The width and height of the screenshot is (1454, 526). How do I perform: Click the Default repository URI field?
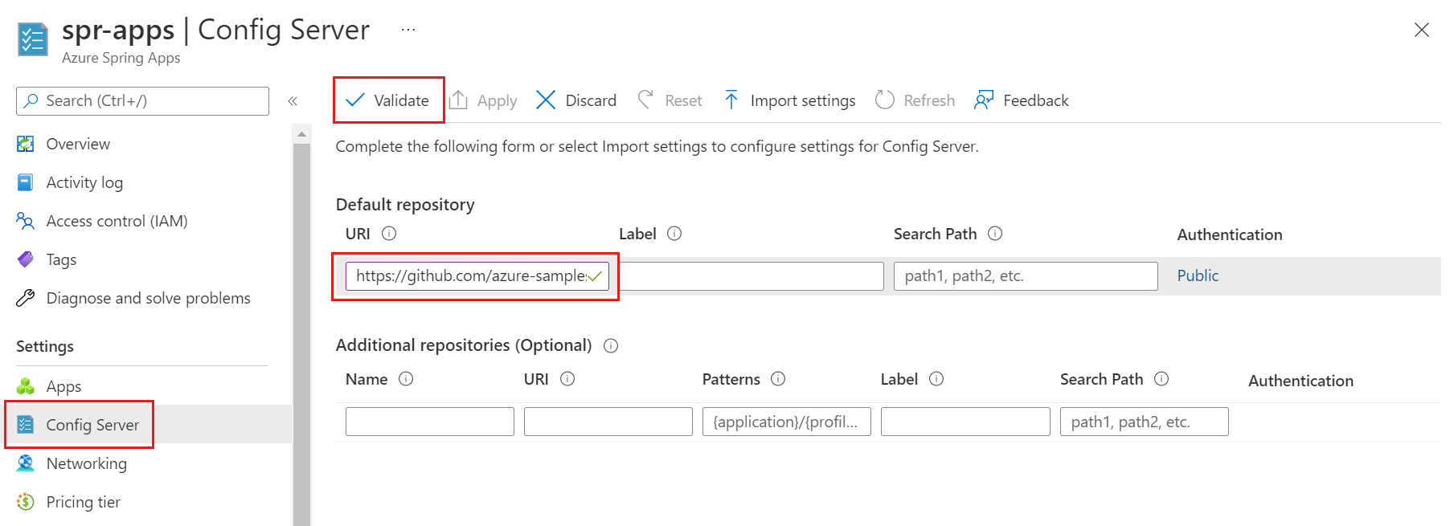[x=470, y=276]
